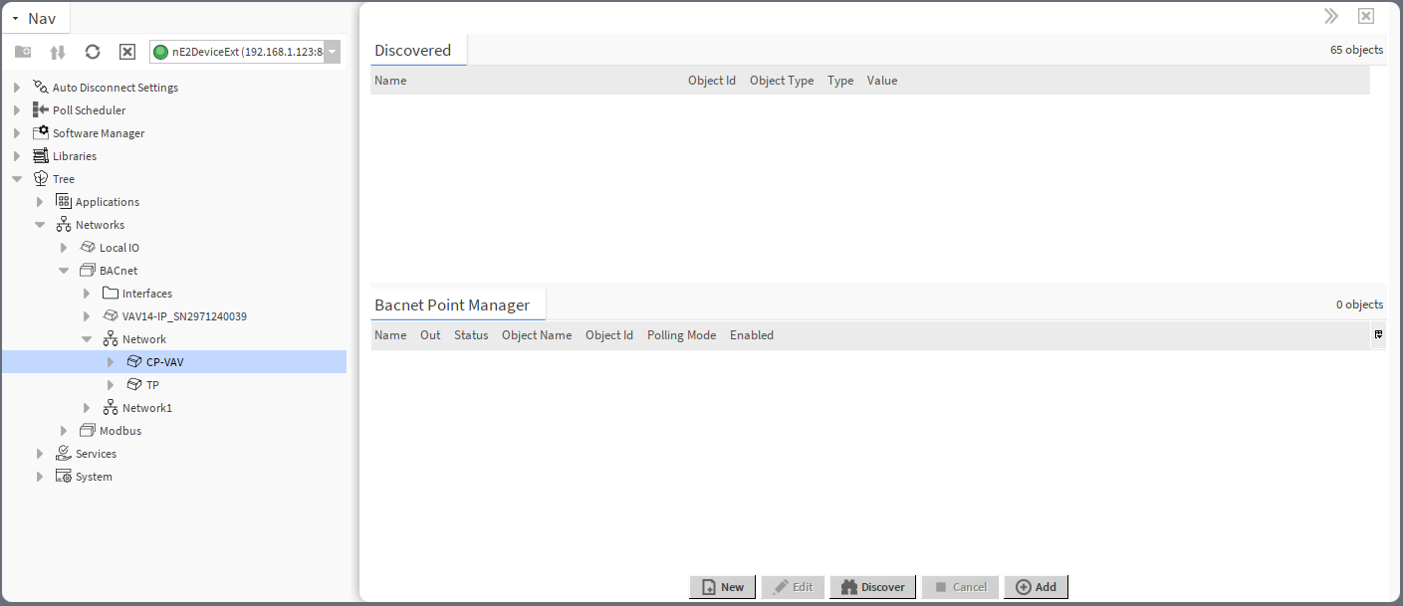
Task: Click the New button
Action: tap(722, 586)
